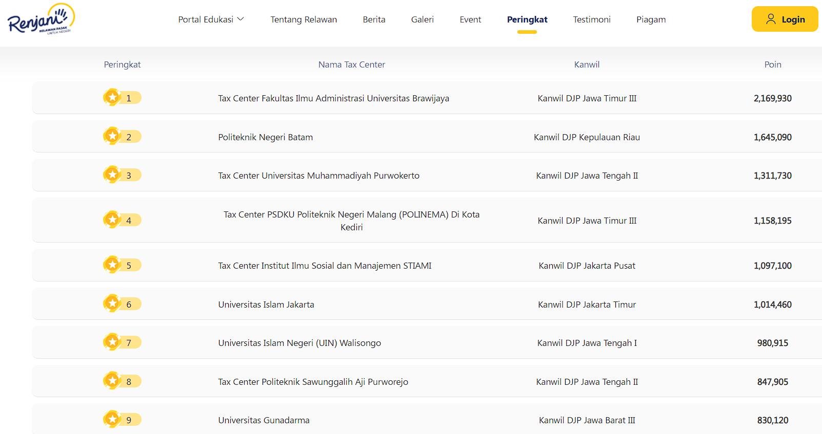Click the 2,169,930 points value

click(773, 98)
